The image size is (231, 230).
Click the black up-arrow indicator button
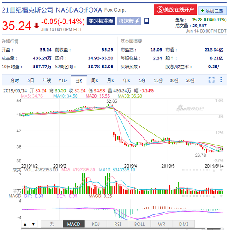point(25,224)
